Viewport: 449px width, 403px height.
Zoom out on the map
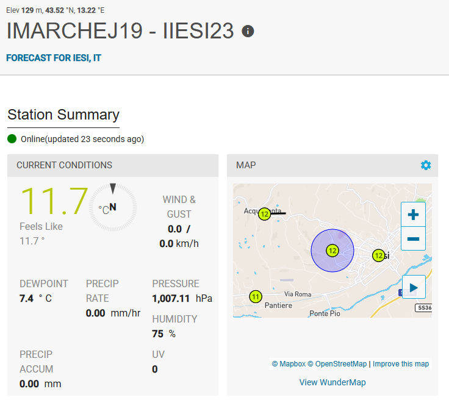pyautogui.click(x=413, y=238)
